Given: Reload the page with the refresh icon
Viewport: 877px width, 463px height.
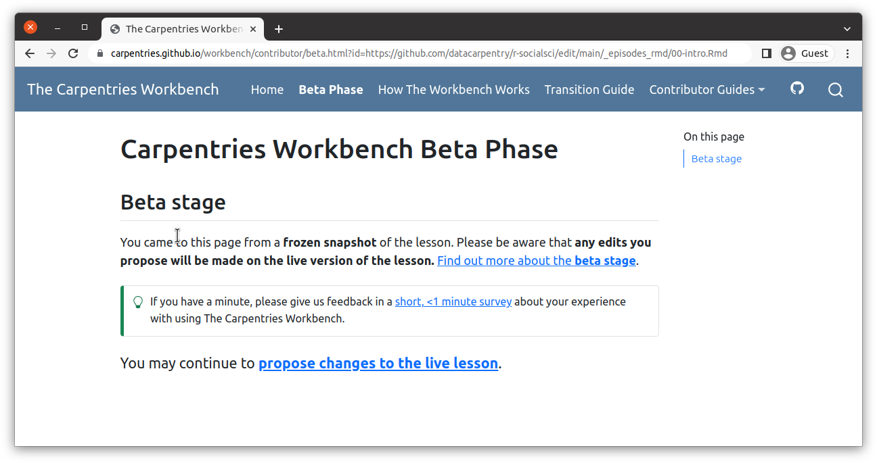Looking at the screenshot, I should 74,53.
